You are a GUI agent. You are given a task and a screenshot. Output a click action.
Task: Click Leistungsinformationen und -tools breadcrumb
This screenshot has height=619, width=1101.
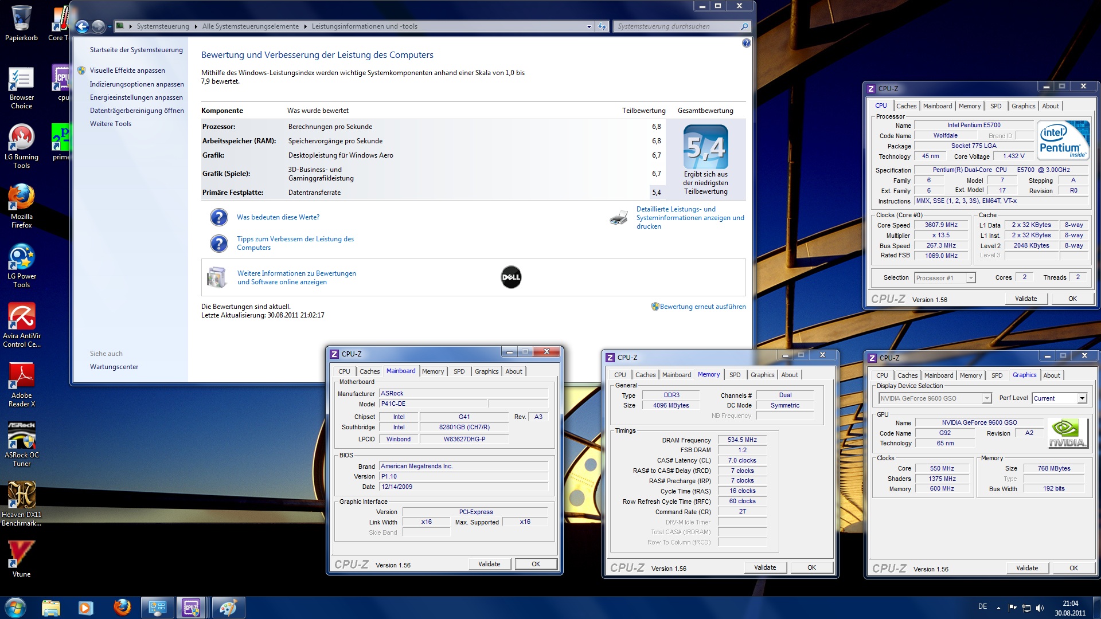(365, 26)
